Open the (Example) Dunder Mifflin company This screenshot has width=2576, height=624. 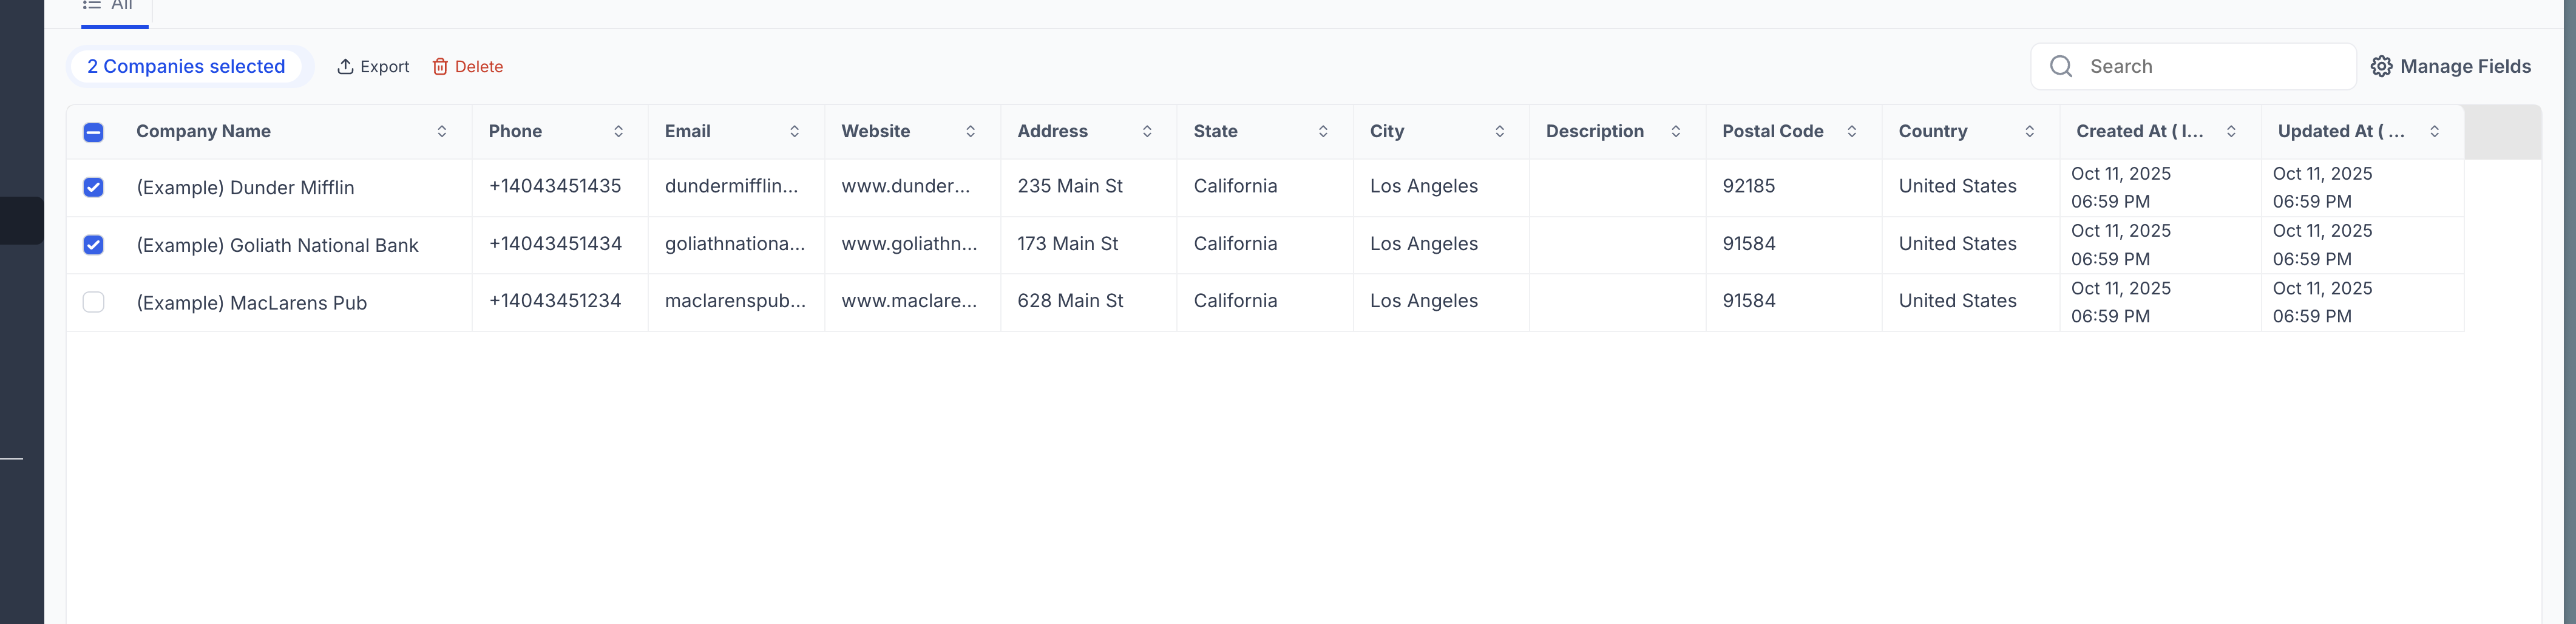[x=245, y=188]
